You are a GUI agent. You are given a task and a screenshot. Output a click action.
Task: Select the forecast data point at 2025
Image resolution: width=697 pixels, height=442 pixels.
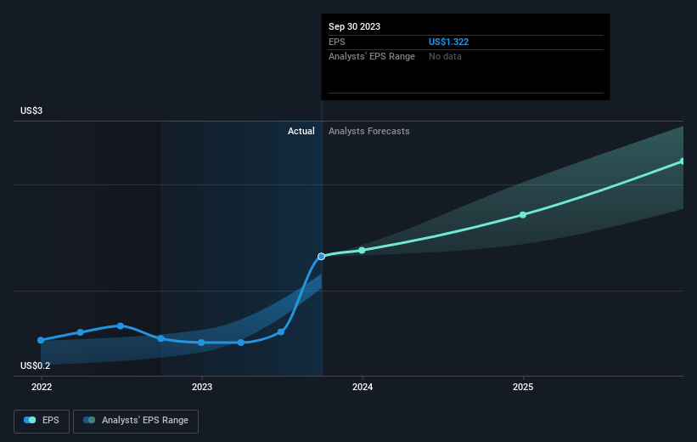(x=523, y=215)
